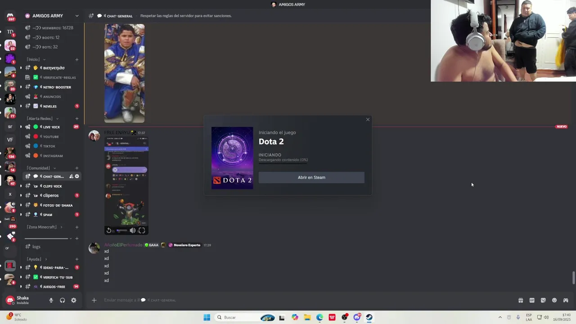Image resolution: width=576 pixels, height=324 pixels.
Task: Open the spam channel
Action: click(52, 215)
